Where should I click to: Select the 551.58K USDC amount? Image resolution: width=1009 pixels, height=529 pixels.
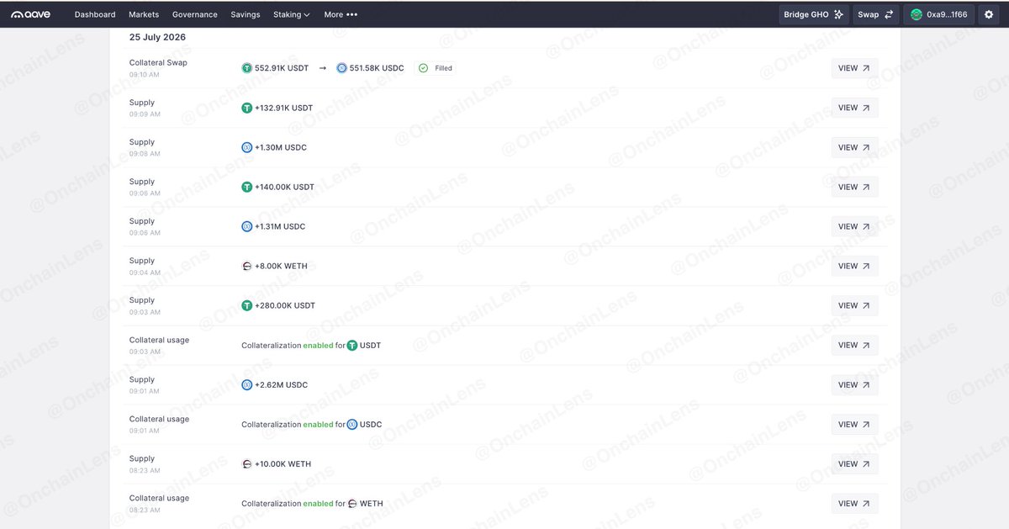[377, 68]
